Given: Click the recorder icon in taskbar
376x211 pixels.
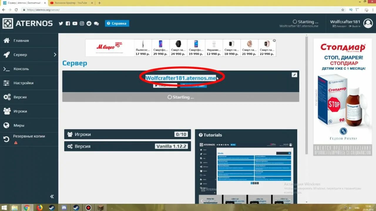Looking at the screenshot, I should point(88,208).
